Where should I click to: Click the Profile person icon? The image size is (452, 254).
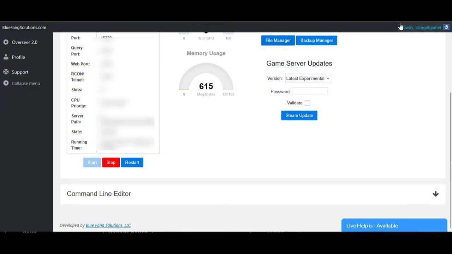pyautogui.click(x=6, y=57)
